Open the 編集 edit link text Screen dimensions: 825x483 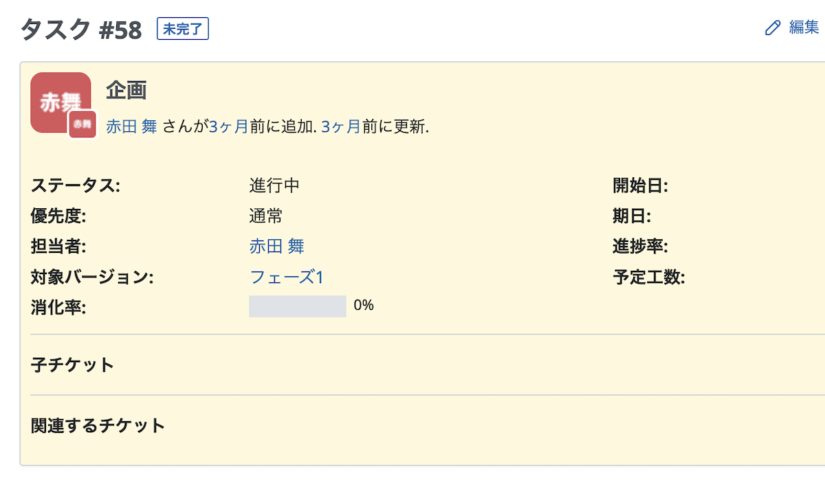(804, 27)
